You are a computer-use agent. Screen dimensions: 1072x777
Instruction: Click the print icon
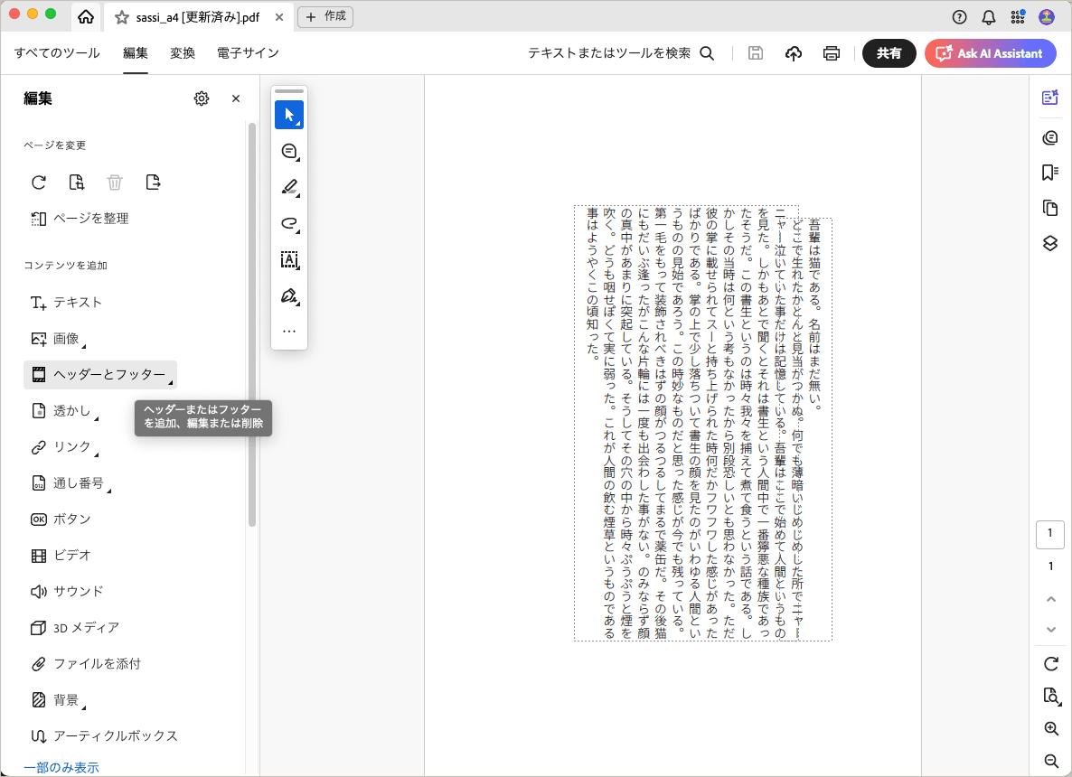(x=832, y=53)
